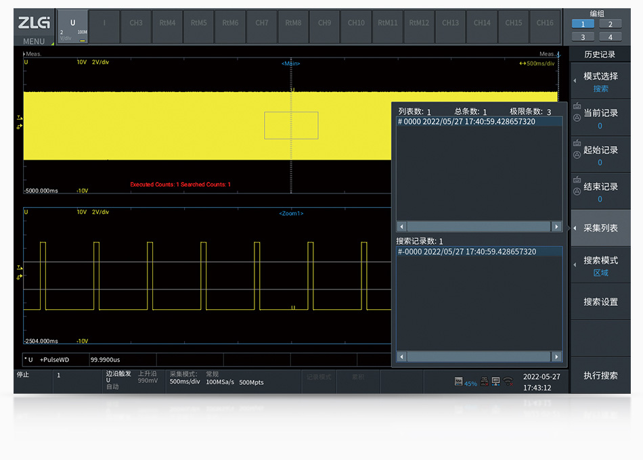This screenshot has width=643, height=460.
Task: Click the upper list horizontal scrollbar track
Action: click(479, 227)
